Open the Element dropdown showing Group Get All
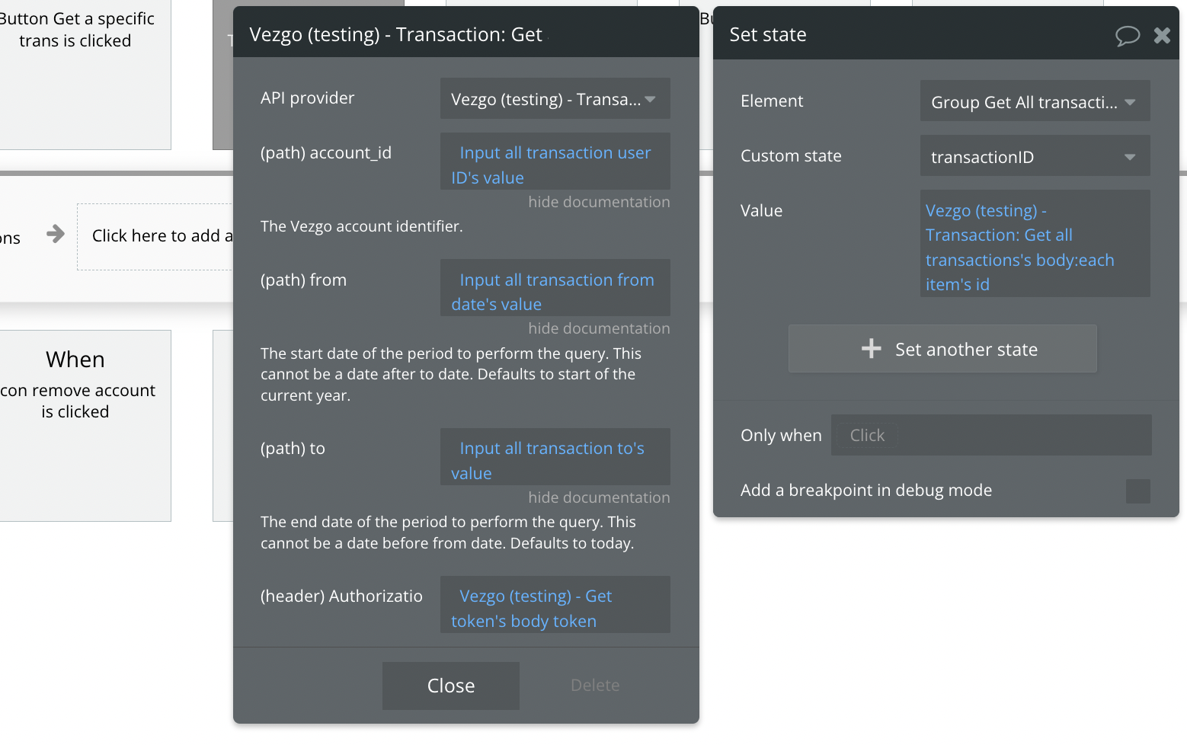This screenshot has width=1187, height=745. [1034, 102]
